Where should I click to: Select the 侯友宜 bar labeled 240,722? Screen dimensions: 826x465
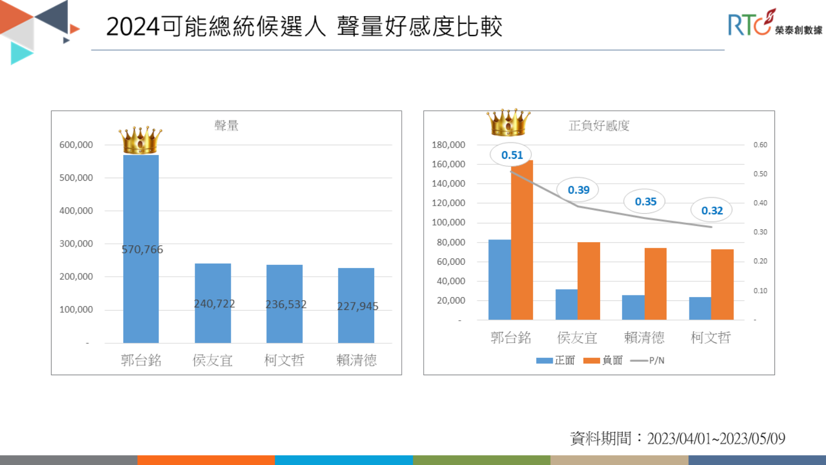pyautogui.click(x=213, y=303)
